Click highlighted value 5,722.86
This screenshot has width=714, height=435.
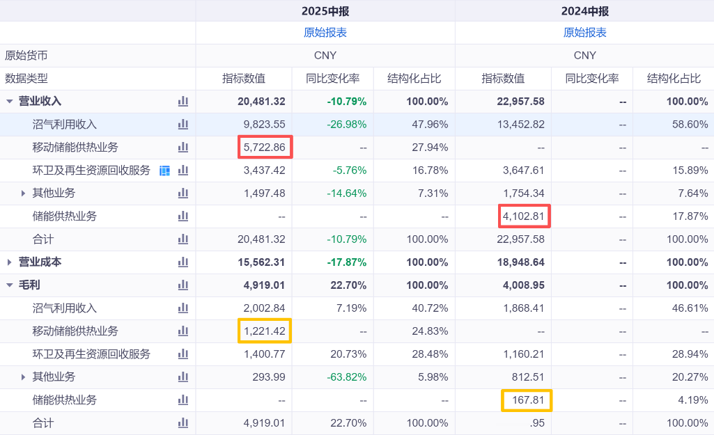point(265,147)
